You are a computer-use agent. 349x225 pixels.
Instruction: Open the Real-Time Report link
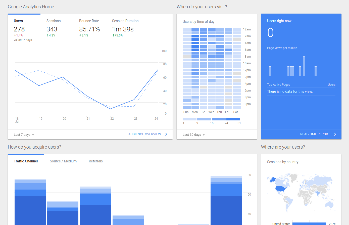coord(315,134)
